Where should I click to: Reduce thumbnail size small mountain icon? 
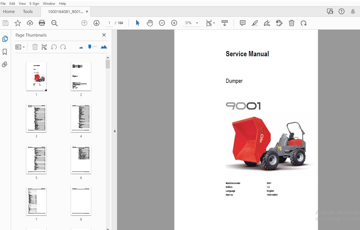(x=81, y=47)
